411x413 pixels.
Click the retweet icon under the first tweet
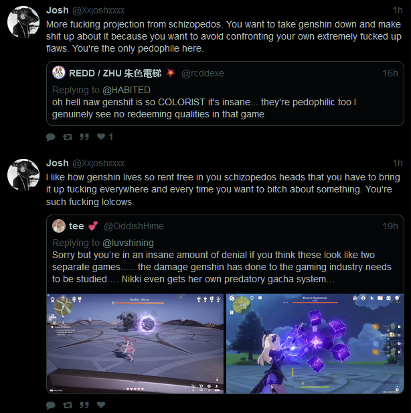[x=68, y=137]
